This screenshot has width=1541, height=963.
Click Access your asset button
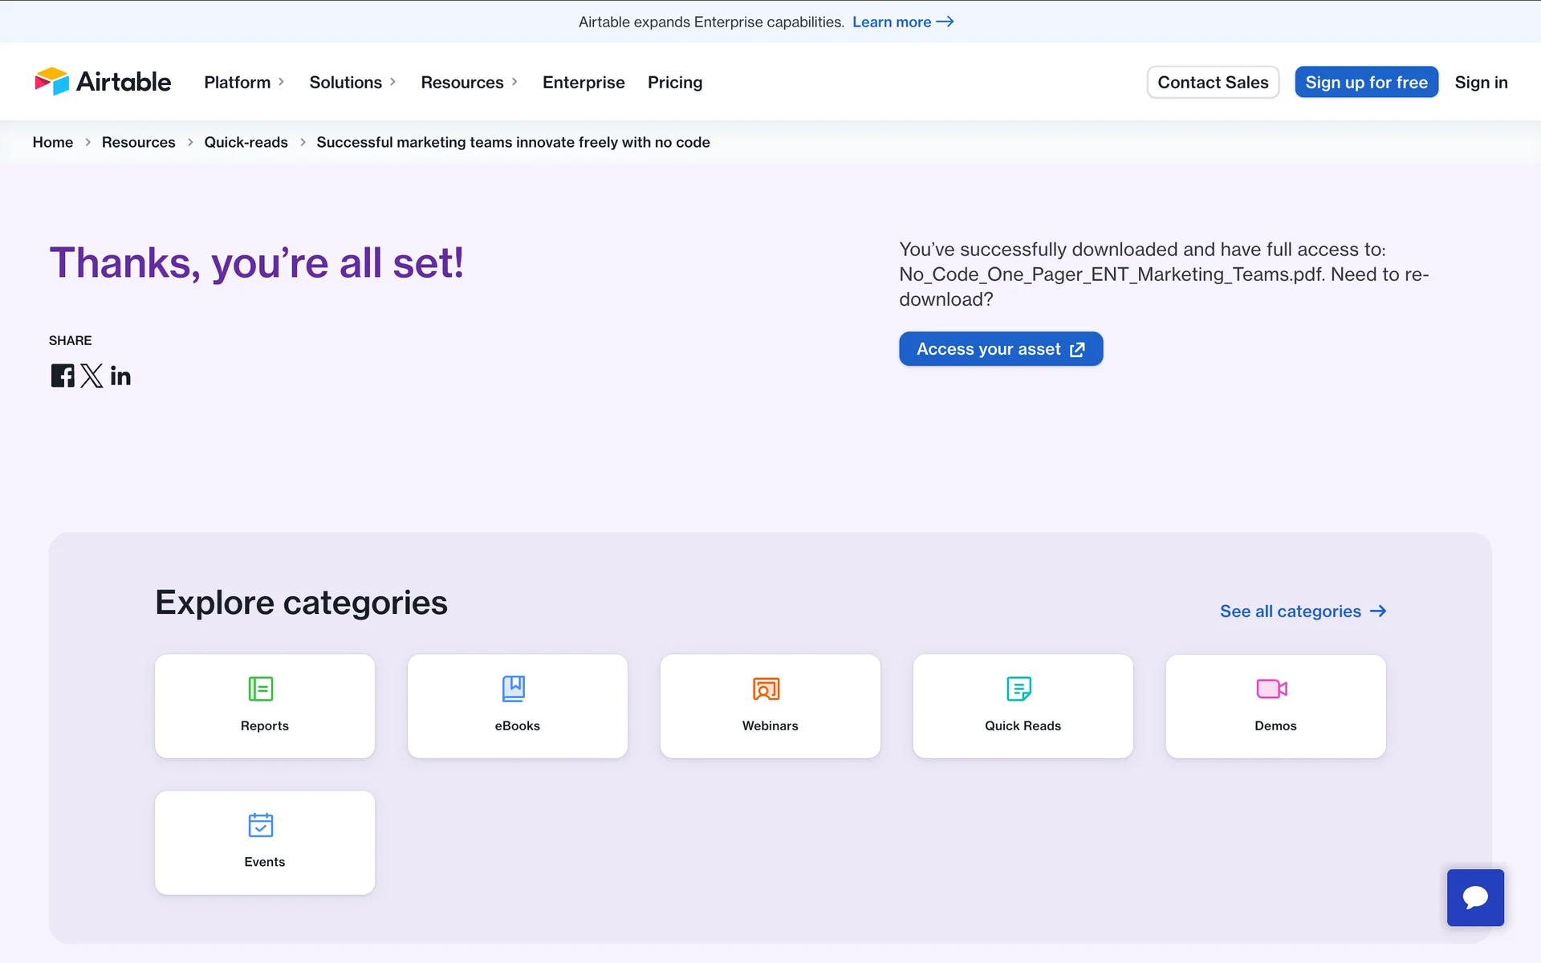1000,349
